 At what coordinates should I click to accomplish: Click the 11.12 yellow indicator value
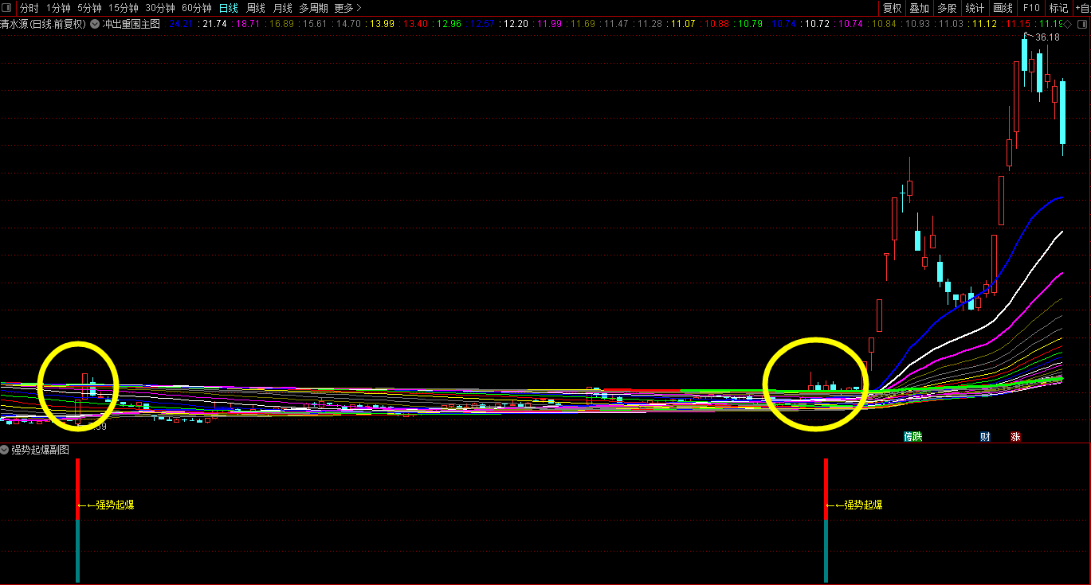[984, 24]
